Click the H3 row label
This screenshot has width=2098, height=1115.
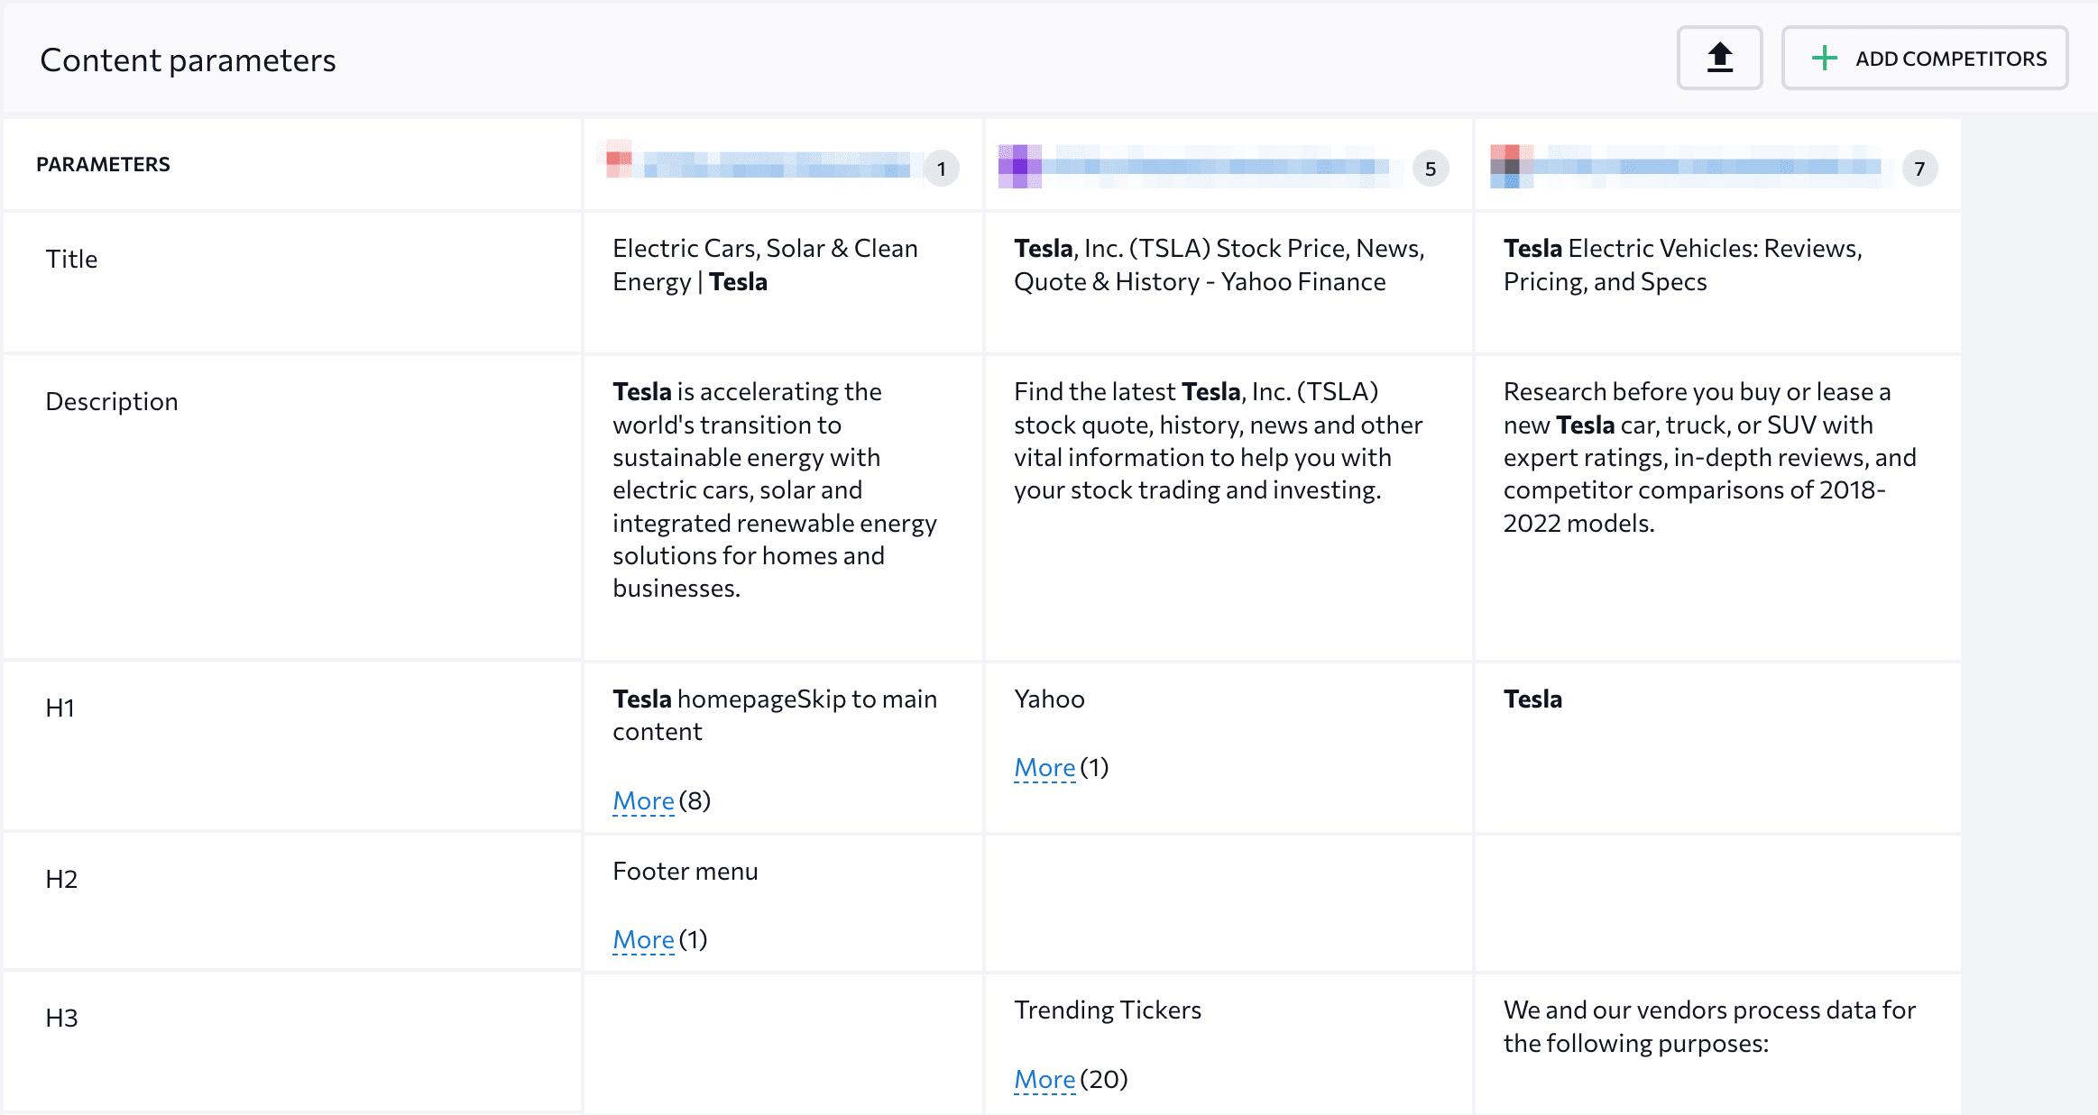click(61, 1018)
